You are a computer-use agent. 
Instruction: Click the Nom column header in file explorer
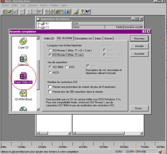[89, 27]
